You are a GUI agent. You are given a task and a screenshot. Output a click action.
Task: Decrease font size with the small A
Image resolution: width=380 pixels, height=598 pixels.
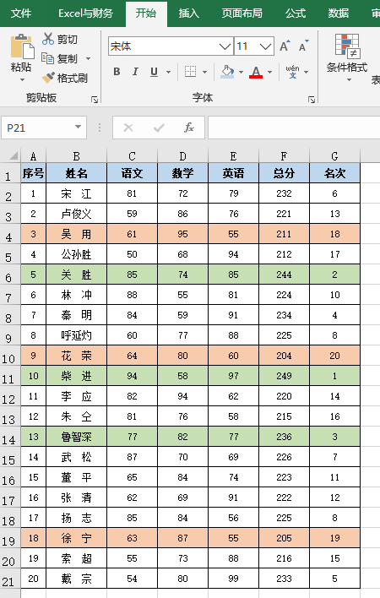tap(303, 46)
